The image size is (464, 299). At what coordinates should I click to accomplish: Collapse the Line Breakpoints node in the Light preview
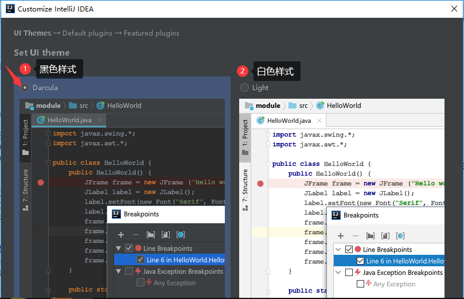click(338, 249)
